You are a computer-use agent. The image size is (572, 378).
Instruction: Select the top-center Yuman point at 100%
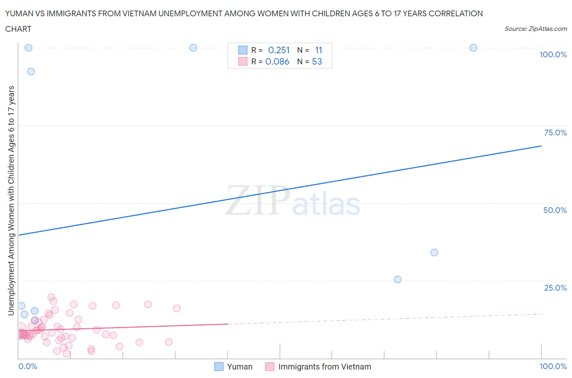193,48
